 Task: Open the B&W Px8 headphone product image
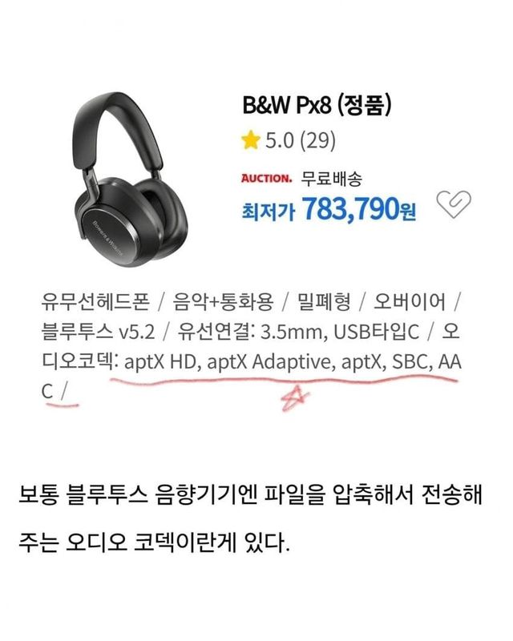pyautogui.click(x=131, y=179)
